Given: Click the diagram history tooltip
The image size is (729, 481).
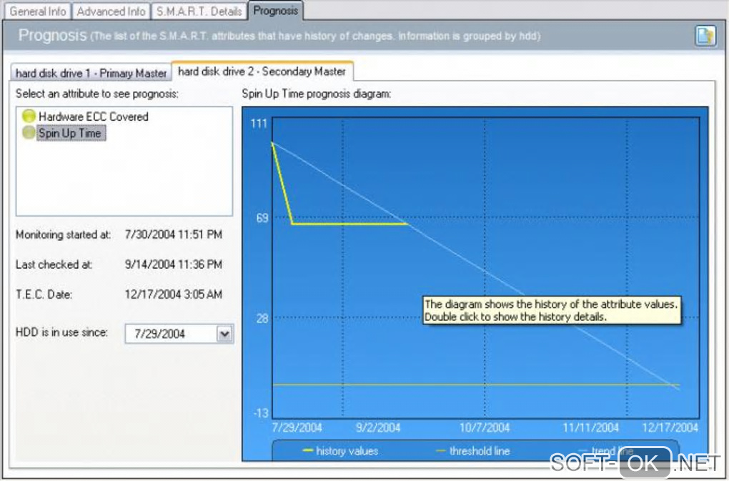Looking at the screenshot, I should (x=552, y=310).
